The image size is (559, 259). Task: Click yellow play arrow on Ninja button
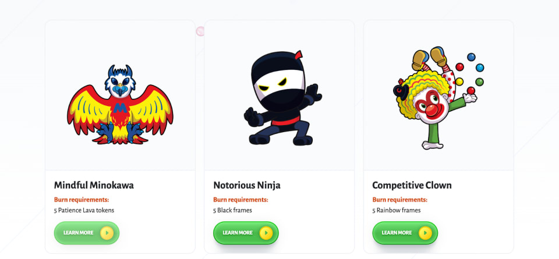pos(266,233)
